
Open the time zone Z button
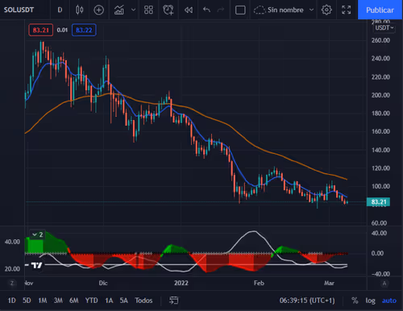point(12,283)
